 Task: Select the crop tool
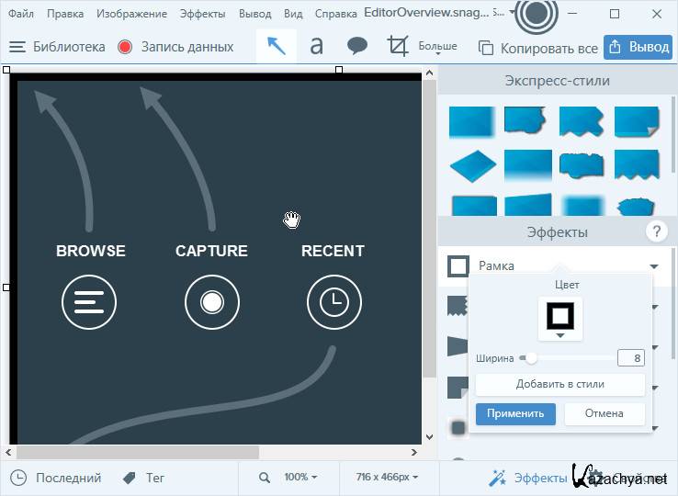click(x=398, y=46)
